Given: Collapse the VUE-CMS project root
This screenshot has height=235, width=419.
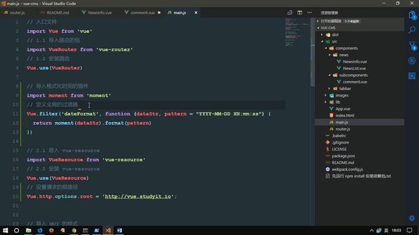Looking at the screenshot, I should click(318, 27).
